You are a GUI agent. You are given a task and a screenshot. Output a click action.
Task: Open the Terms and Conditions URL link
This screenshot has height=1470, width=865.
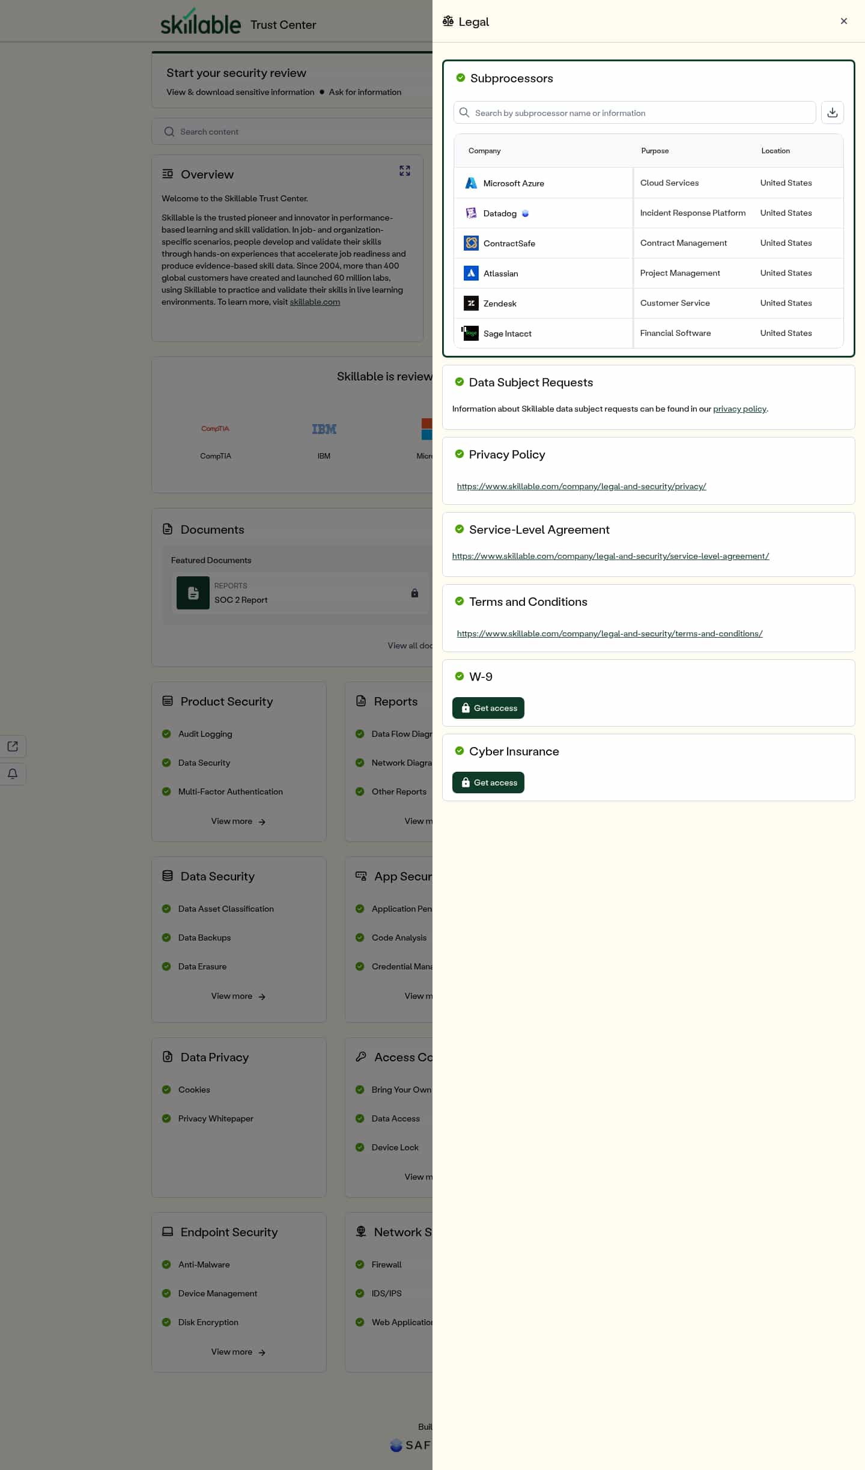(x=610, y=633)
